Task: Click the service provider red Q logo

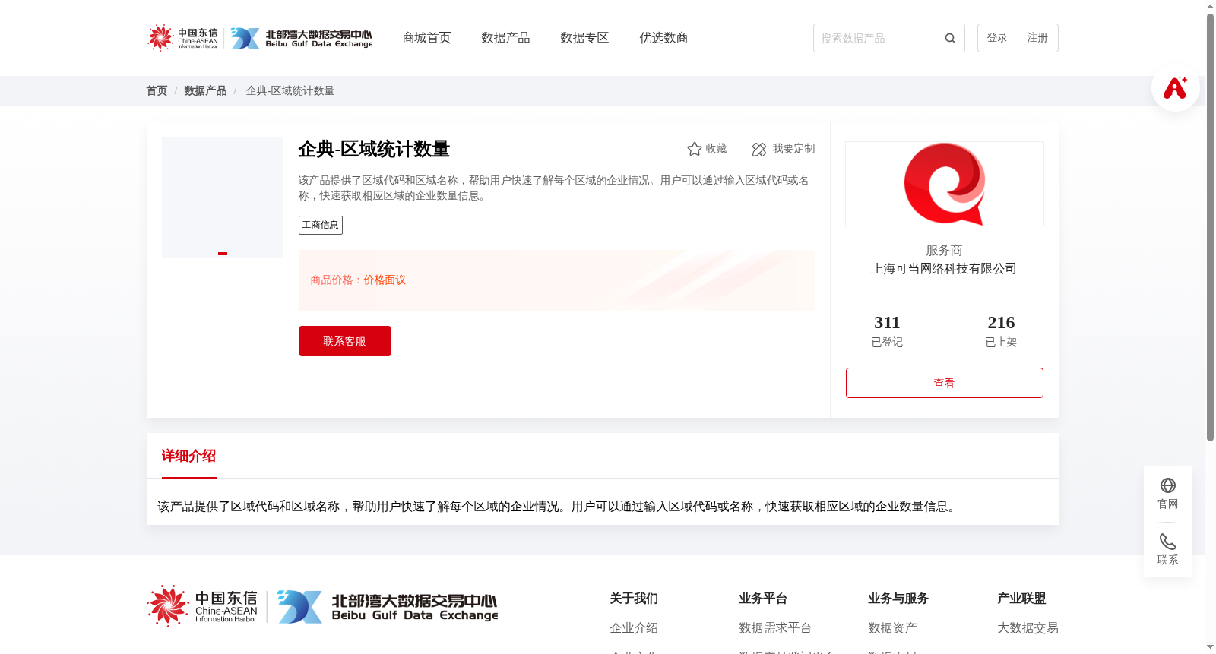Action: (x=945, y=184)
